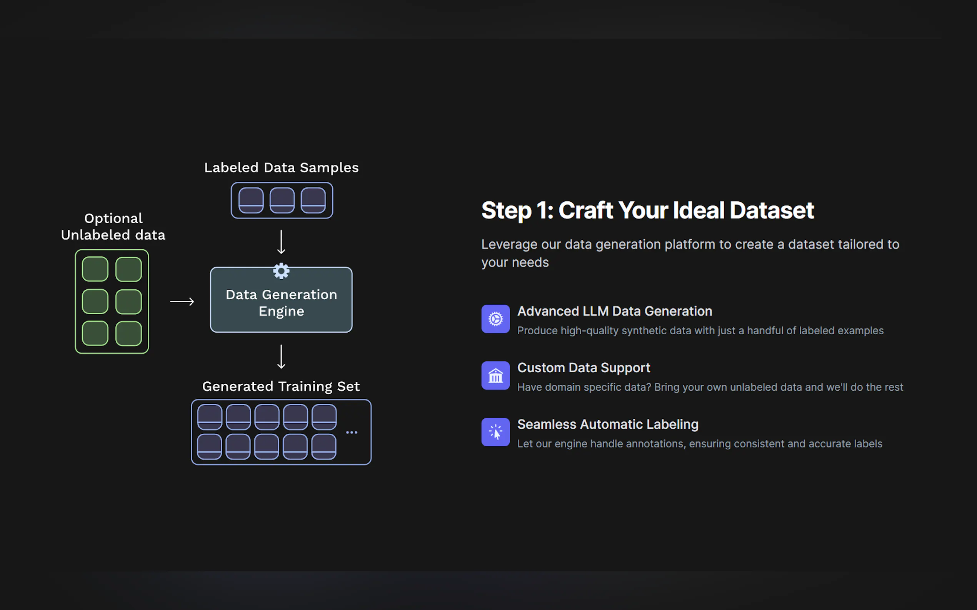Viewport: 977px width, 610px height.
Task: Click the Labeled Data Samples heading
Action: 281,167
